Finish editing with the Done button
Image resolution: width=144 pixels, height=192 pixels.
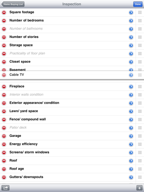[138, 4]
